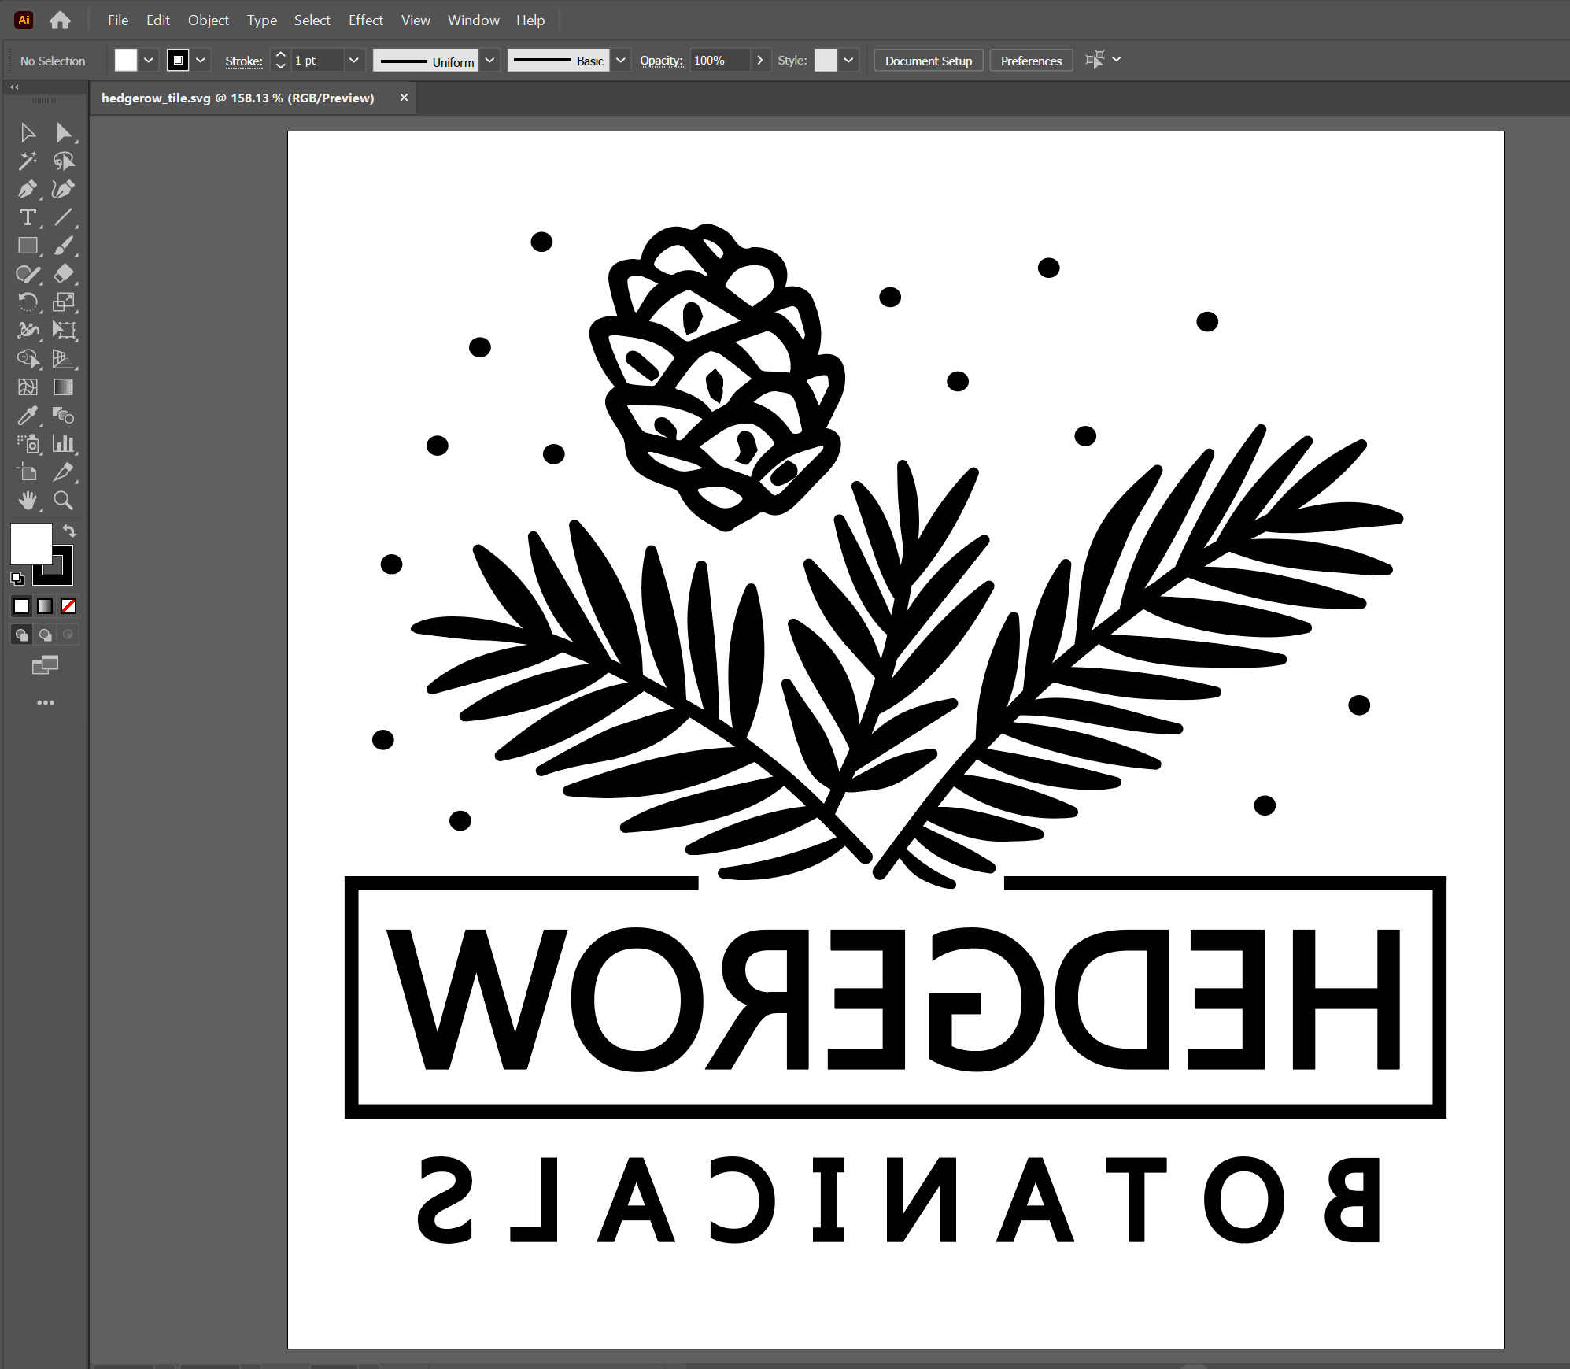
Task: Expand the Uniform width profile dropdown
Action: pos(490,60)
